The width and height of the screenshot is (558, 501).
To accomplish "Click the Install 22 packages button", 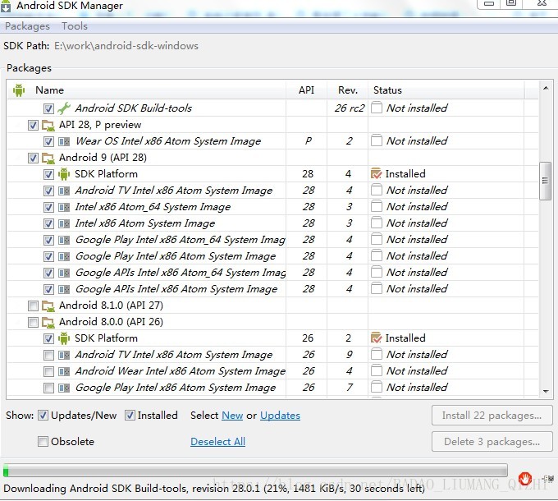I will (492, 416).
